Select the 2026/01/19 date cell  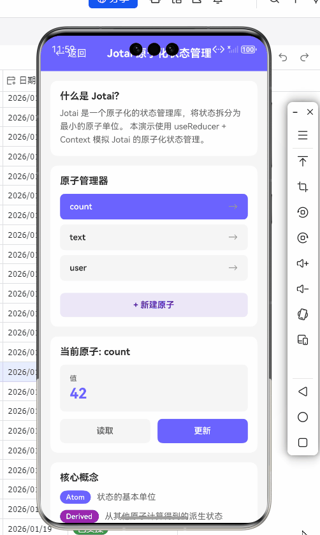(30, 529)
